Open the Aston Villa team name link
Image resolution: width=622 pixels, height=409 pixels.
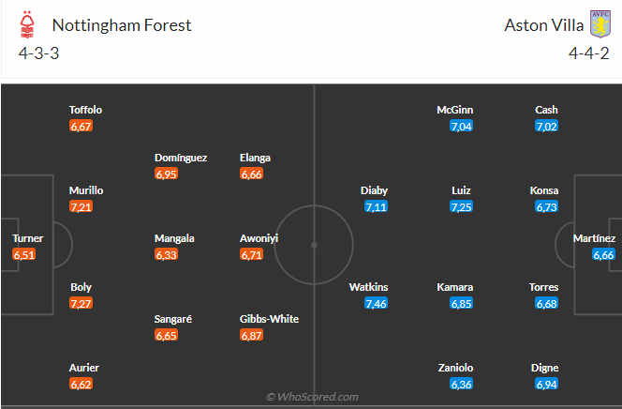544,25
